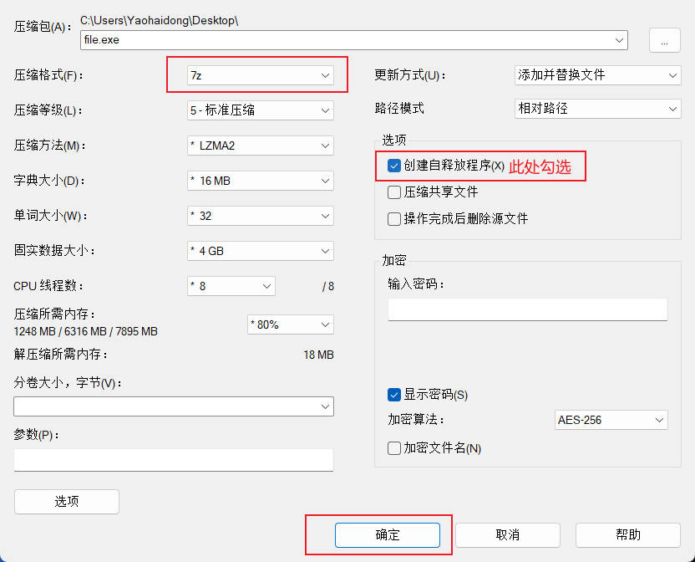This screenshot has width=695, height=562.
Task: Enable the 加密文件名 checkbox
Action: click(394, 448)
